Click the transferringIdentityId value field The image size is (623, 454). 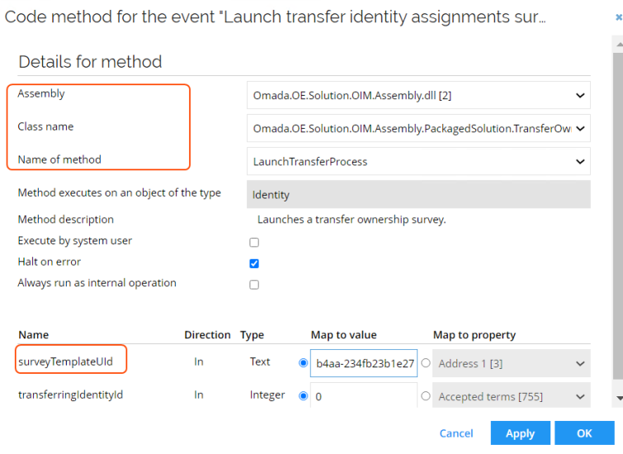pos(364,395)
